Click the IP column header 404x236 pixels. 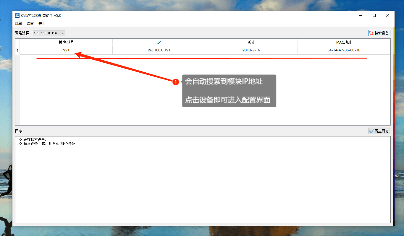(x=159, y=43)
